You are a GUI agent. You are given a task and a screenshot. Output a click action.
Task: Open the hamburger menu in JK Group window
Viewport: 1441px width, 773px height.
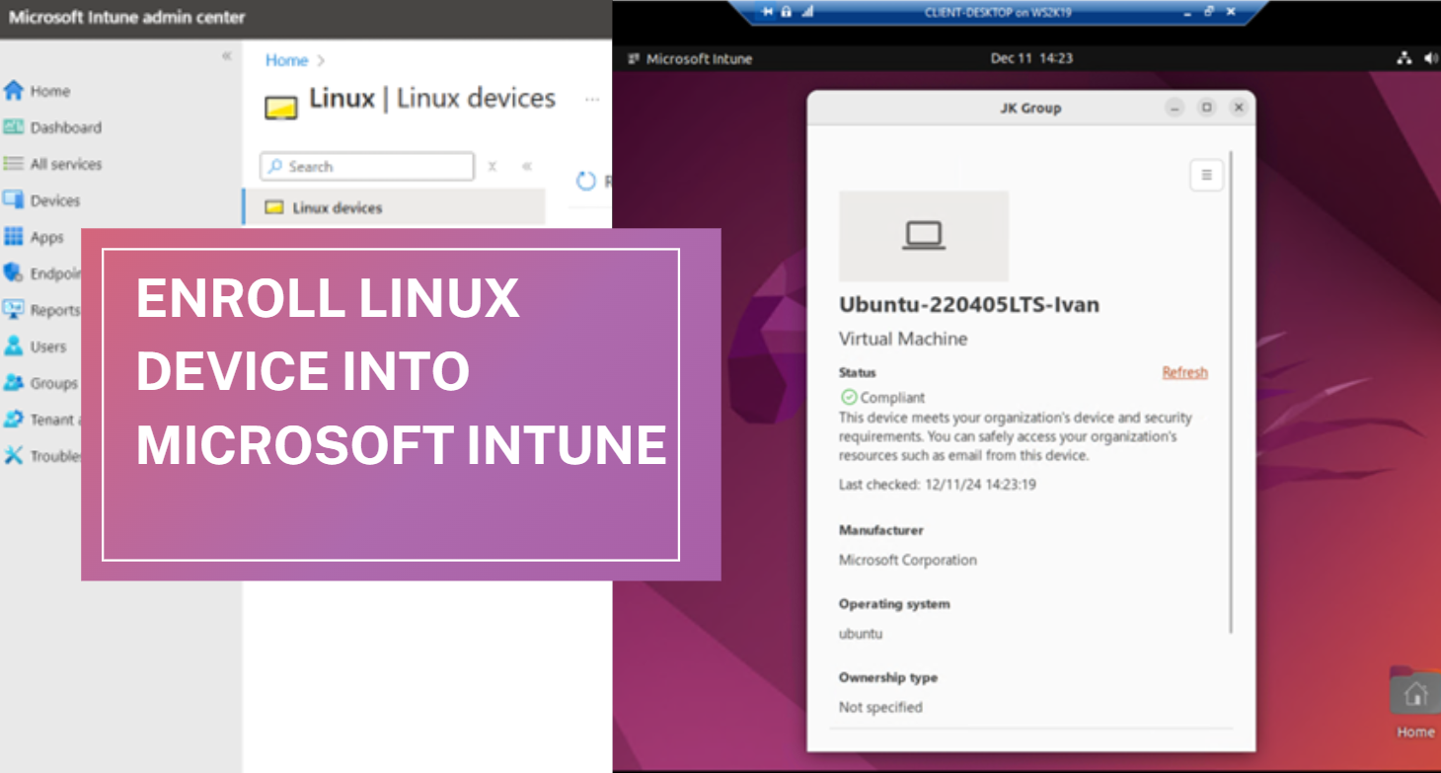point(1206,175)
